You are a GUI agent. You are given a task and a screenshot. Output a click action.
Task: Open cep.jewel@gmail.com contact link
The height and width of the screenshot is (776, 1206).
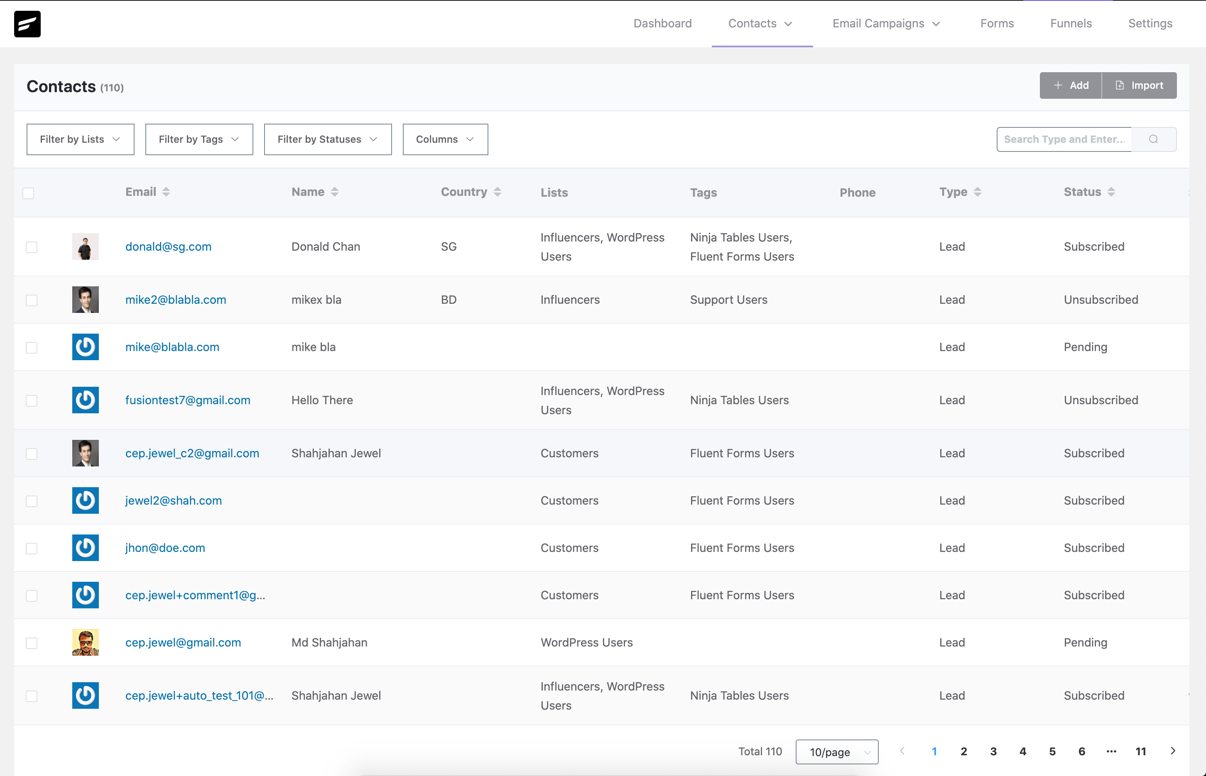(183, 642)
